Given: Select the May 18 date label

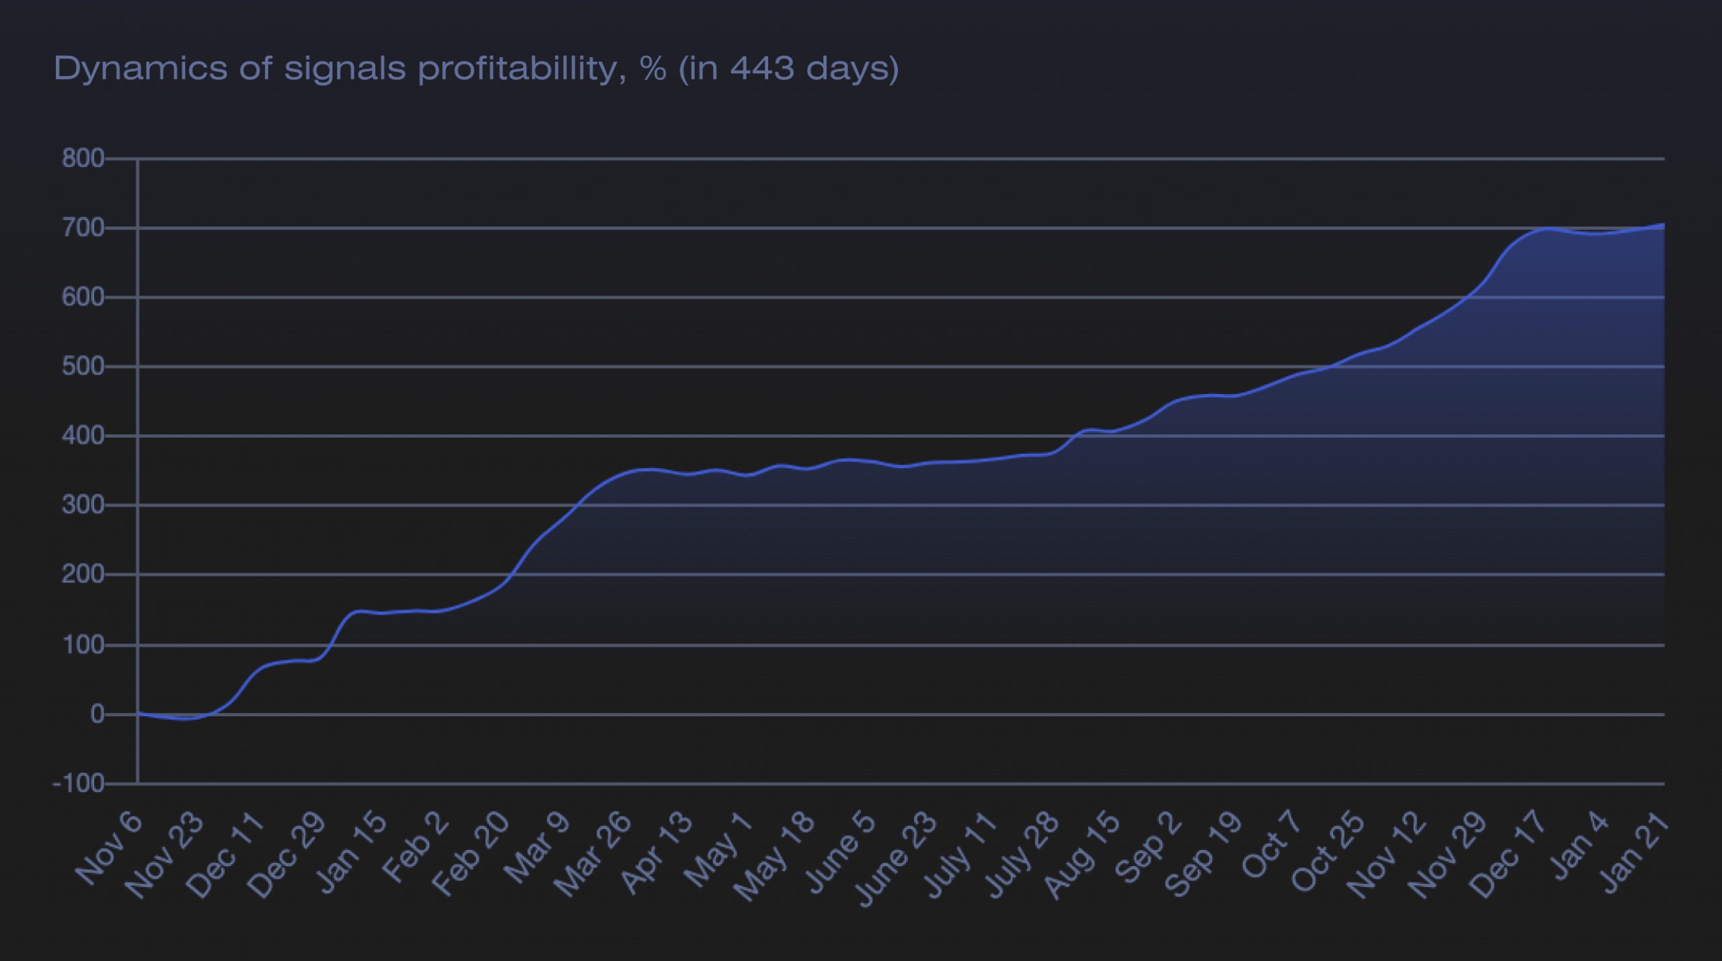Looking at the screenshot, I should coord(774,857).
